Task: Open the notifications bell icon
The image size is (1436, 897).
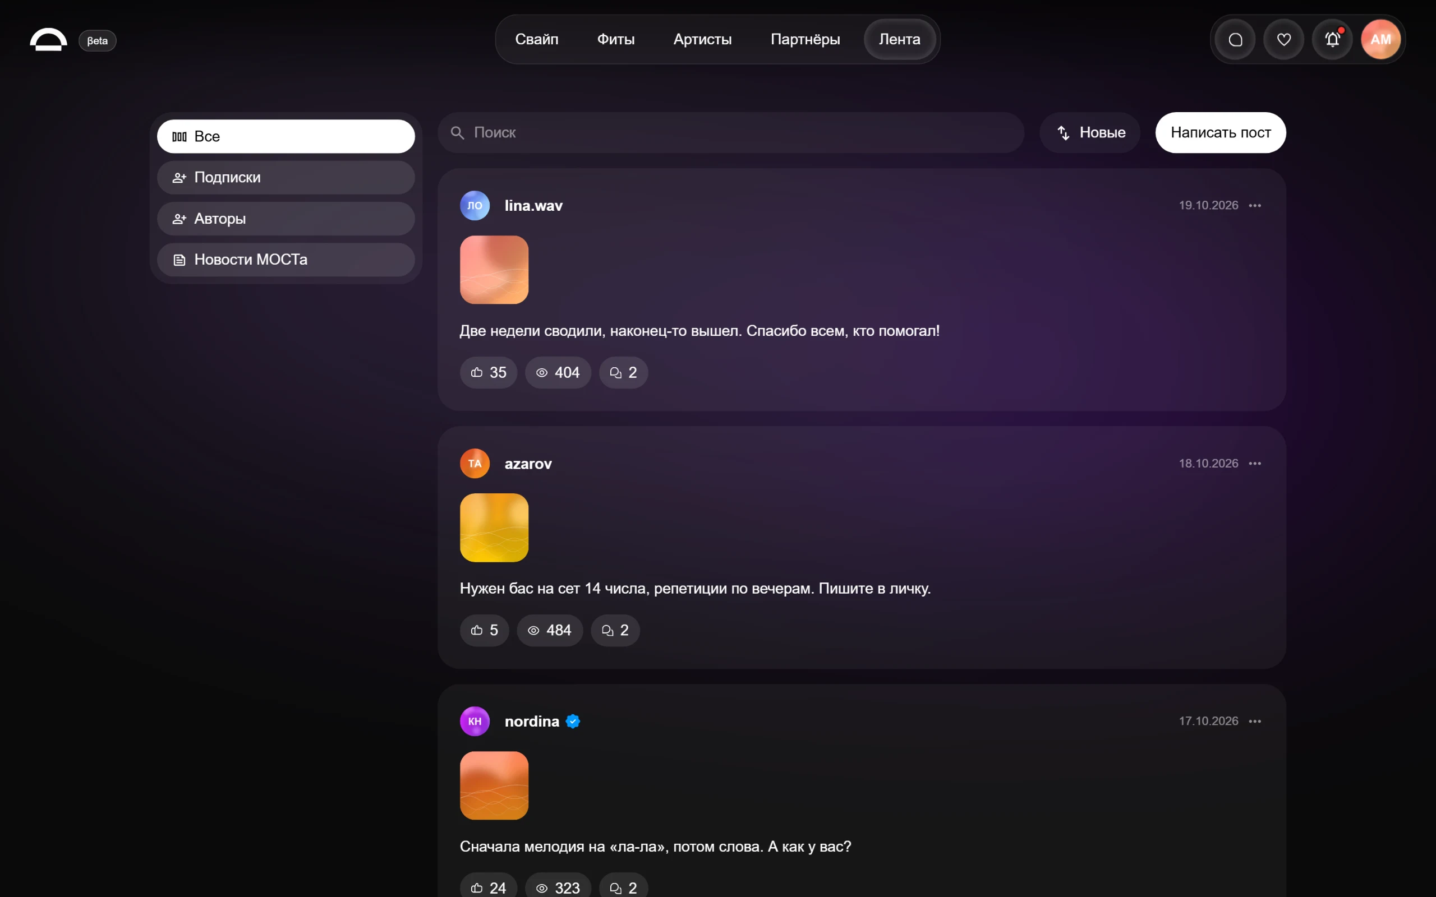Action: pos(1332,40)
